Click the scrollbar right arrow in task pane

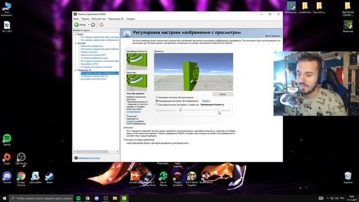pyautogui.click(x=118, y=151)
